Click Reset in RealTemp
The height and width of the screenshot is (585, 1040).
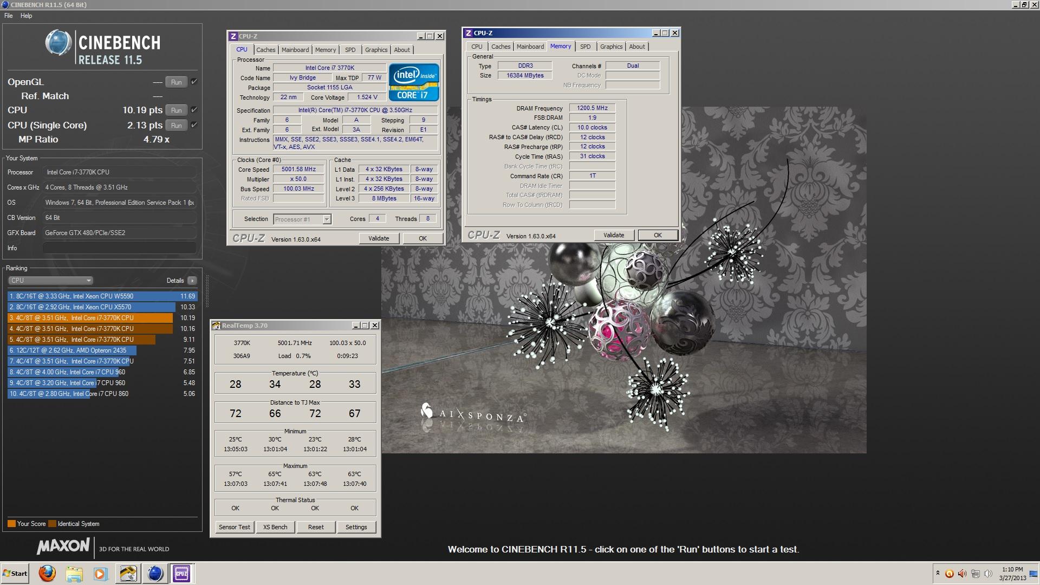click(316, 527)
